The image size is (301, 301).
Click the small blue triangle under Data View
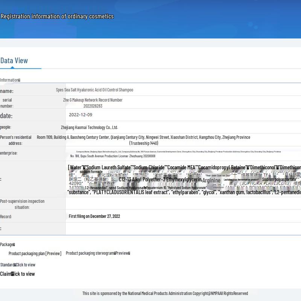[12, 67]
